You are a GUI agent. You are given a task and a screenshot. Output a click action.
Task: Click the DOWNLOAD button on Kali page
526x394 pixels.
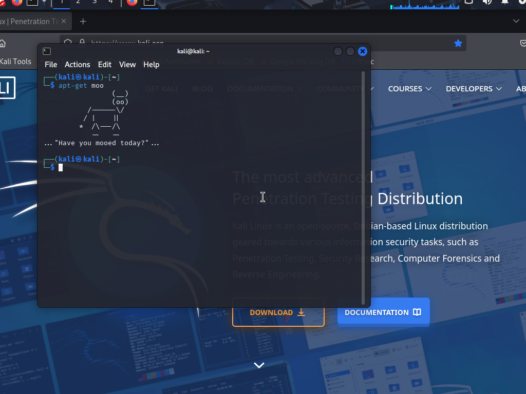pyautogui.click(x=278, y=312)
